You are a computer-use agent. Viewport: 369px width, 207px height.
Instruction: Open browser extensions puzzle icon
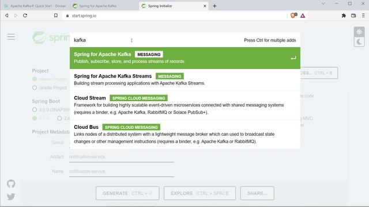pyautogui.click(x=344, y=16)
